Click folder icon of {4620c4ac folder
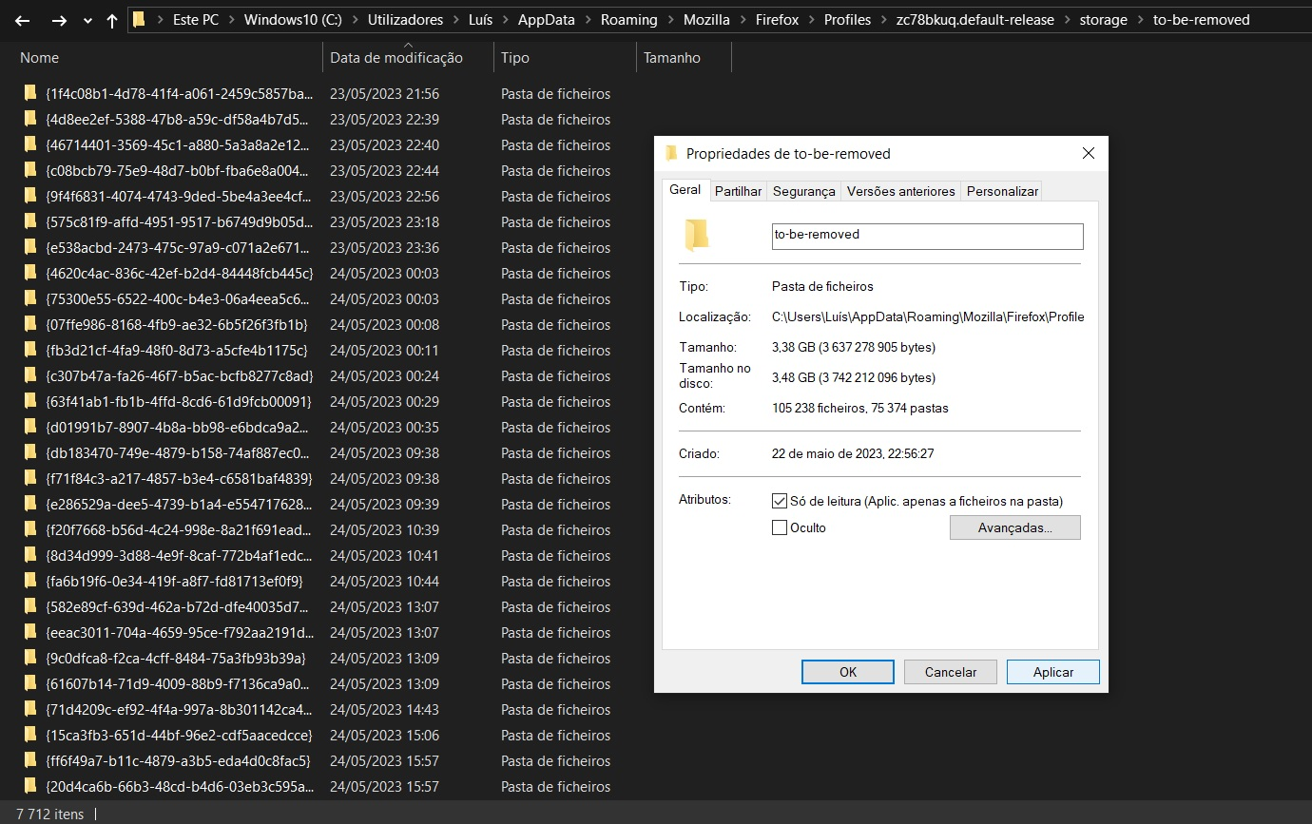 click(x=30, y=274)
